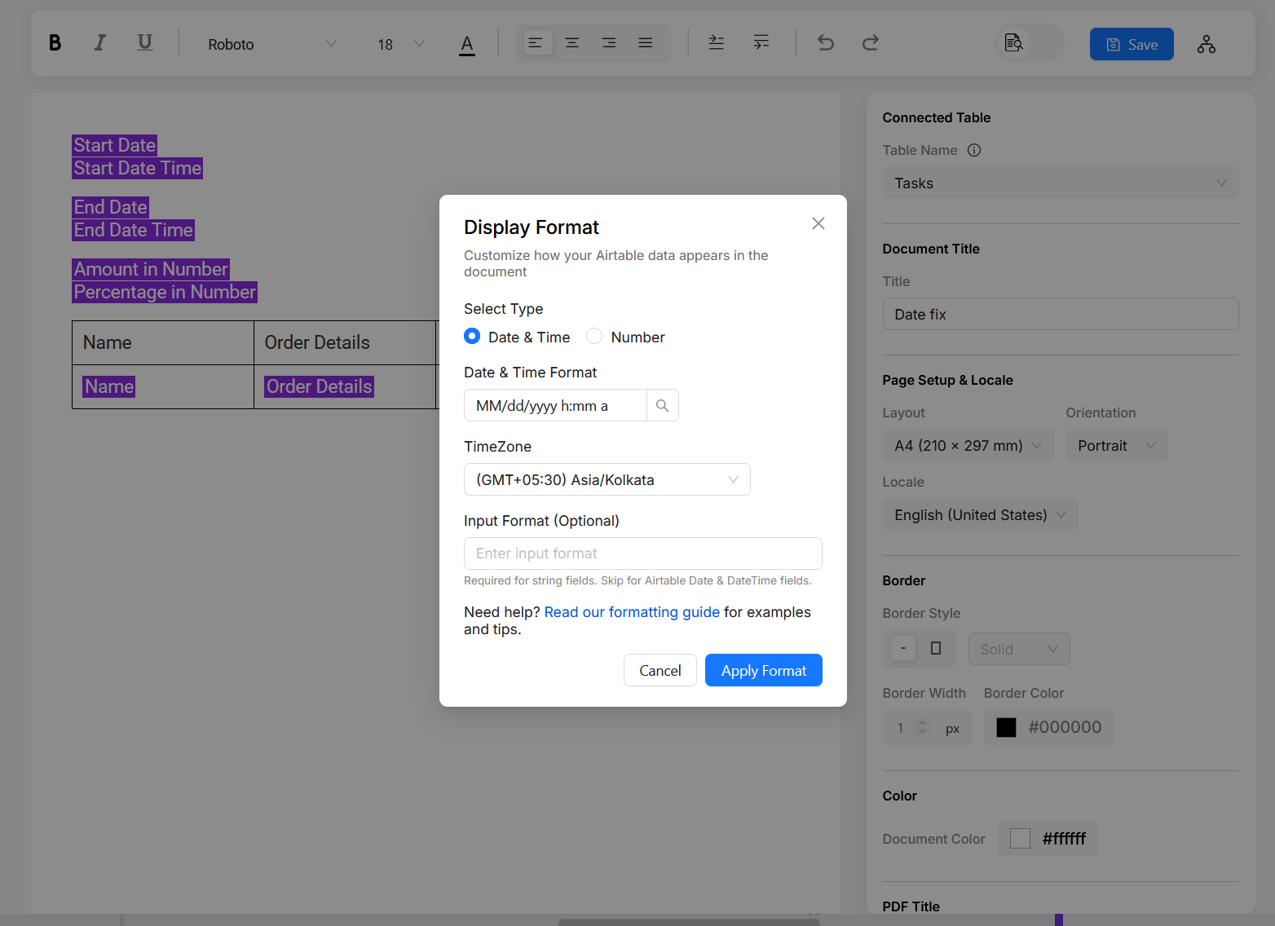Select Date & Time type radio
Viewport: 1275px width, 926px height.
(472, 336)
